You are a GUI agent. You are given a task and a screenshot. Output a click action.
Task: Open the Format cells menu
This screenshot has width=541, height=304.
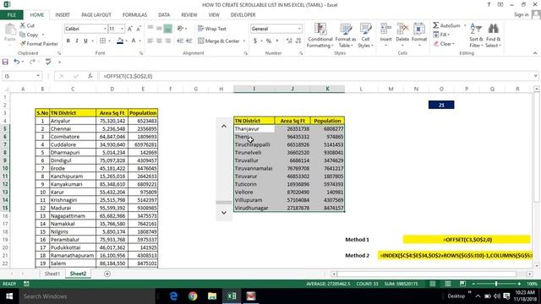(x=419, y=35)
